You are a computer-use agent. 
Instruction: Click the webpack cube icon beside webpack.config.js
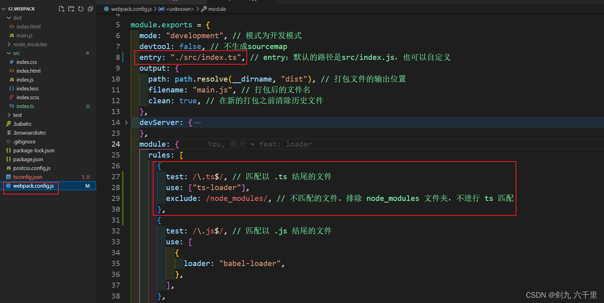8,186
